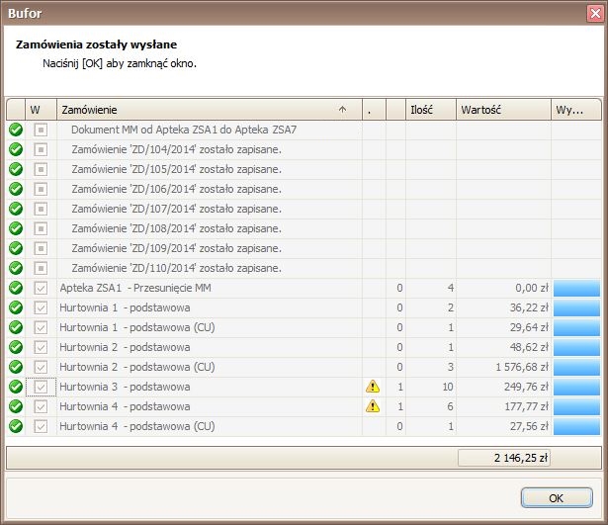The image size is (608, 525).
Task: Click green check icon for Apteka ZSA1 row
Action: (x=16, y=288)
